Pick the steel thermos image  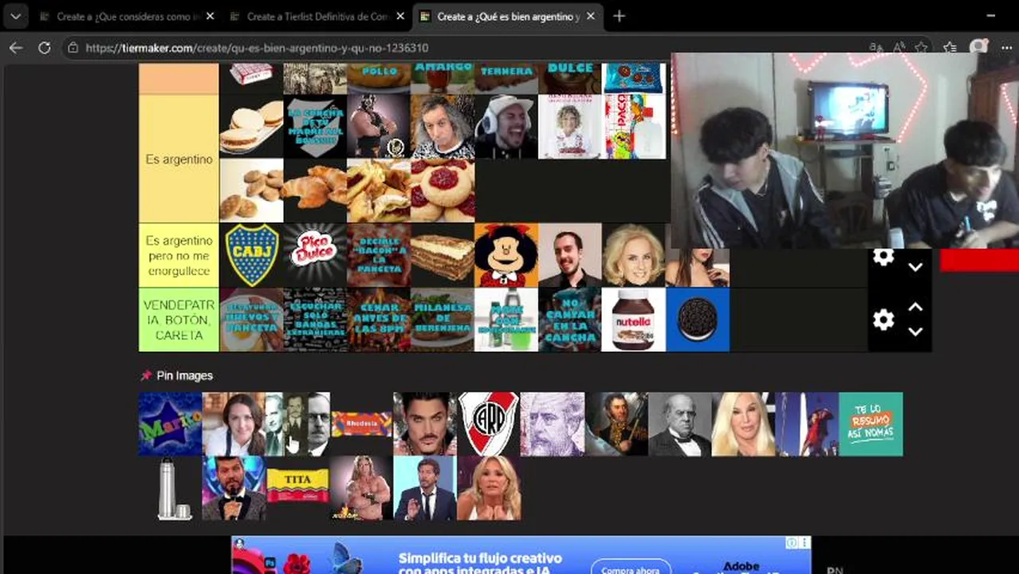click(x=170, y=488)
